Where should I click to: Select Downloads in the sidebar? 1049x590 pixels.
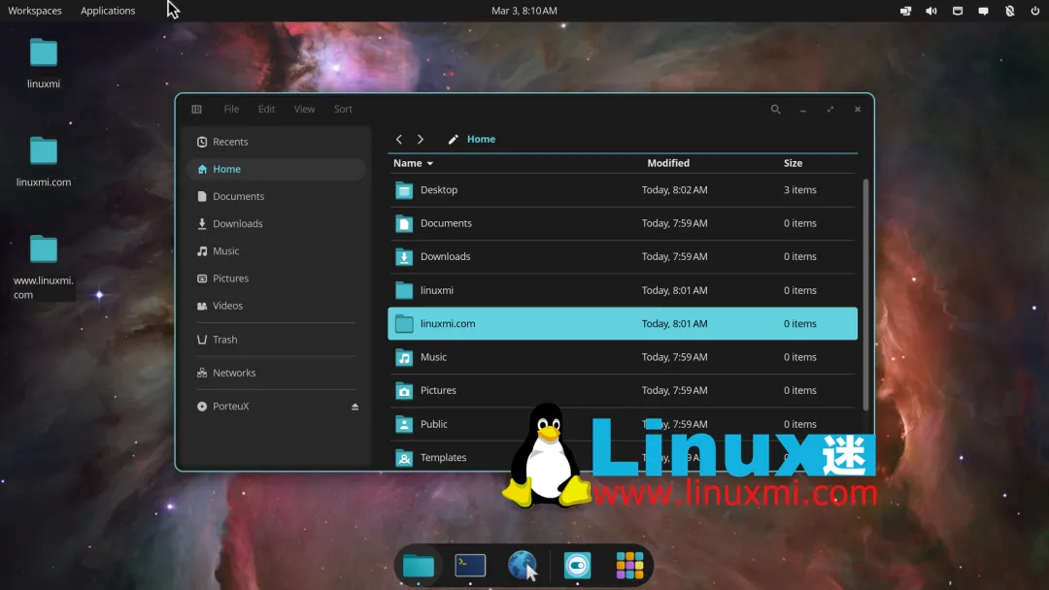[276, 224]
